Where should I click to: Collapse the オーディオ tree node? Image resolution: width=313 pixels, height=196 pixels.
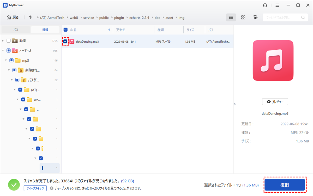pyautogui.click(x=3, y=51)
